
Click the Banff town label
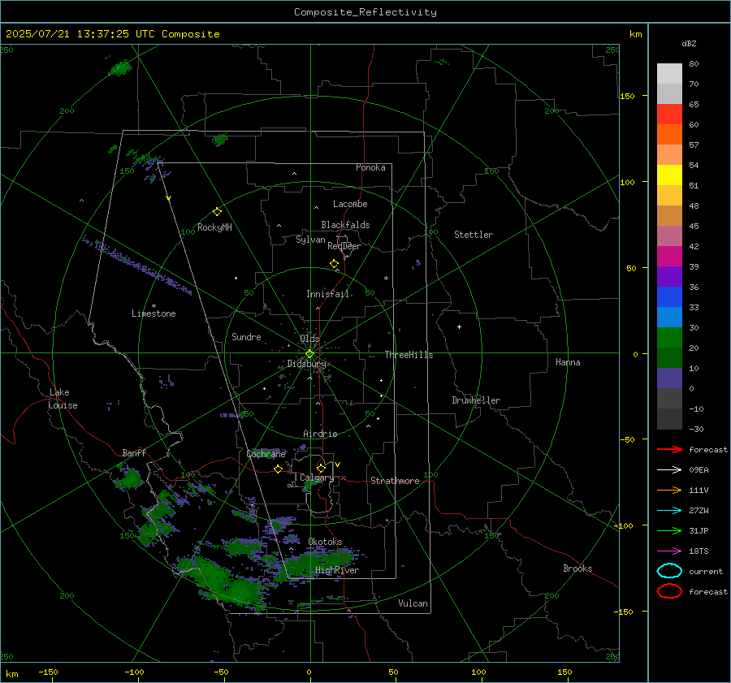click(x=134, y=452)
